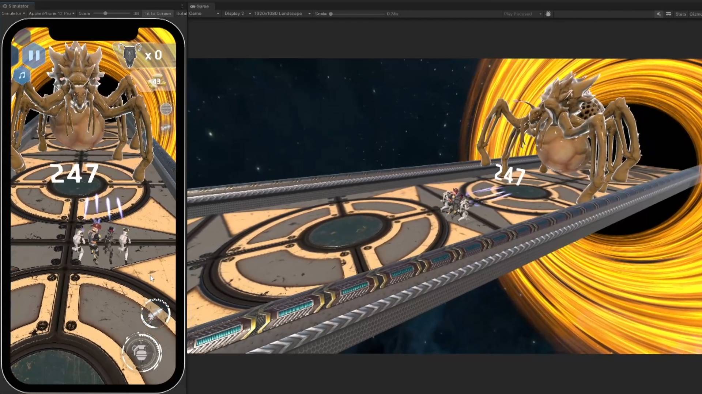This screenshot has width=702, height=394.
Task: Switch to the Game tab
Action: [x=200, y=6]
